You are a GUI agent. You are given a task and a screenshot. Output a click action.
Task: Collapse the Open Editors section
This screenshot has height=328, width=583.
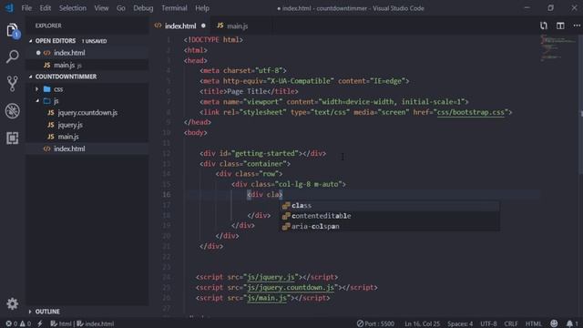pyautogui.click(x=30, y=41)
